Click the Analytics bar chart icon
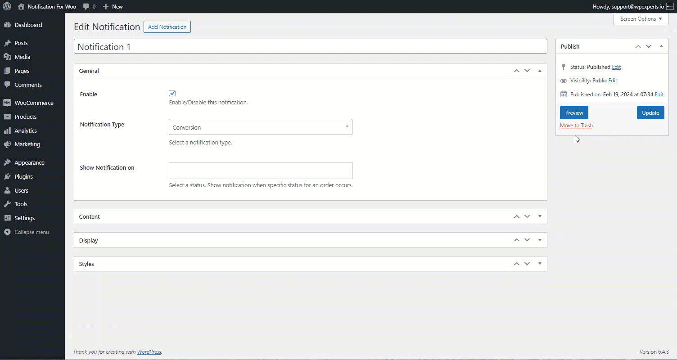The height and width of the screenshot is (360, 677). (x=7, y=131)
